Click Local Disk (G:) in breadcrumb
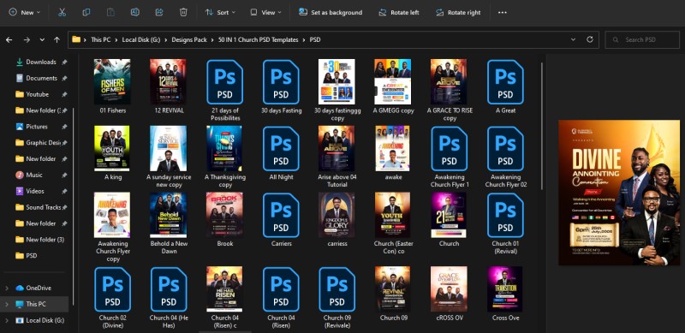Image resolution: width=685 pixels, height=333 pixels. (141, 39)
